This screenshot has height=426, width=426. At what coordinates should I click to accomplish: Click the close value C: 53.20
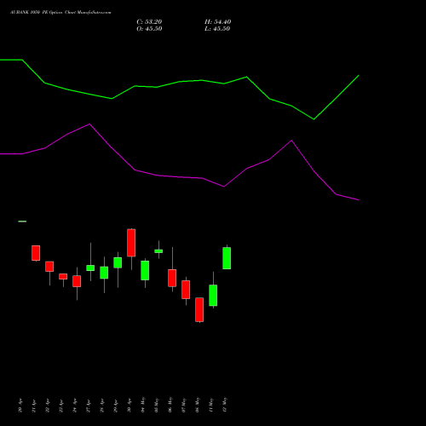point(149,22)
